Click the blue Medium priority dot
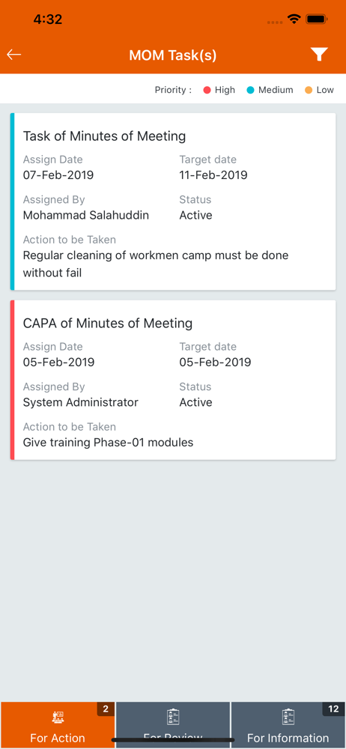 click(x=250, y=90)
